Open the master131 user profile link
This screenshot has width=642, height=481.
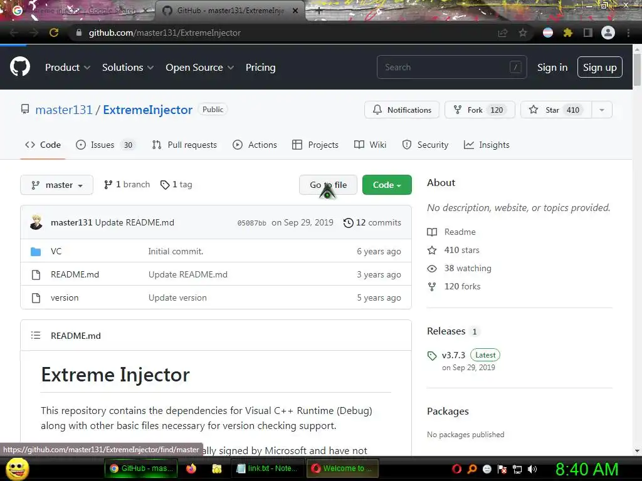pyautogui.click(x=64, y=110)
